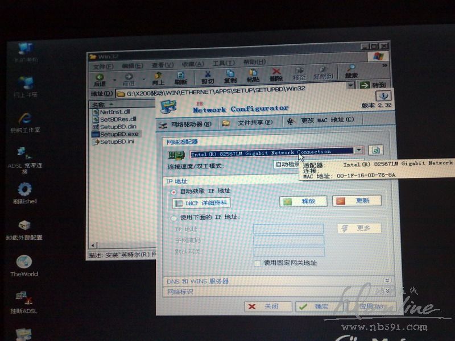Click the Back (后退) toolbar arrow
Screen dimensions: 455x341
(x=100, y=80)
